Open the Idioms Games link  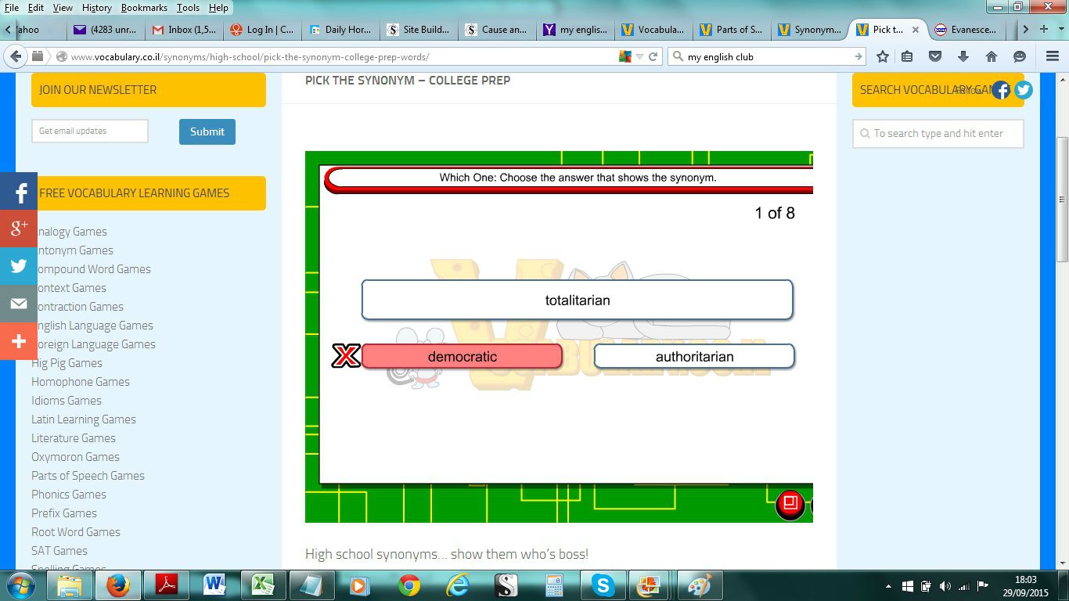(67, 401)
